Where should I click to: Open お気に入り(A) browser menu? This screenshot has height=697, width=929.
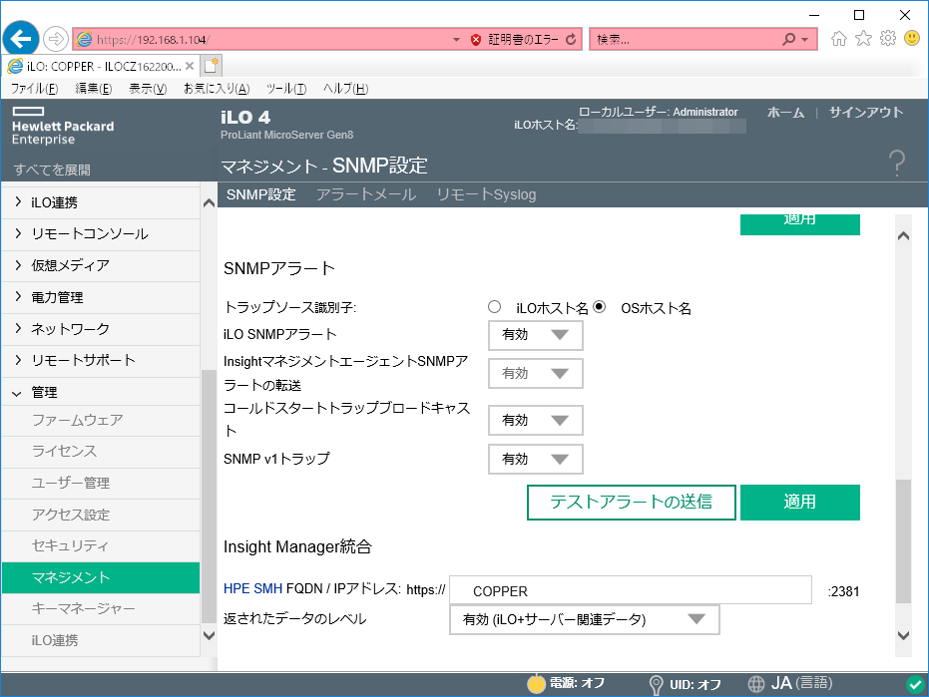click(217, 88)
